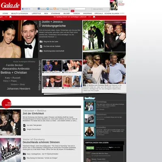Image resolution: width=162 pixels, height=162 pixels.
Task: Click the document icon beside 'Aus dem Takt geraten'
Action: (x=24, y=125)
